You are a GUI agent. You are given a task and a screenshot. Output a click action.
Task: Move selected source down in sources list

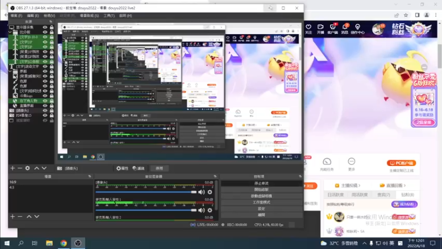click(44, 168)
